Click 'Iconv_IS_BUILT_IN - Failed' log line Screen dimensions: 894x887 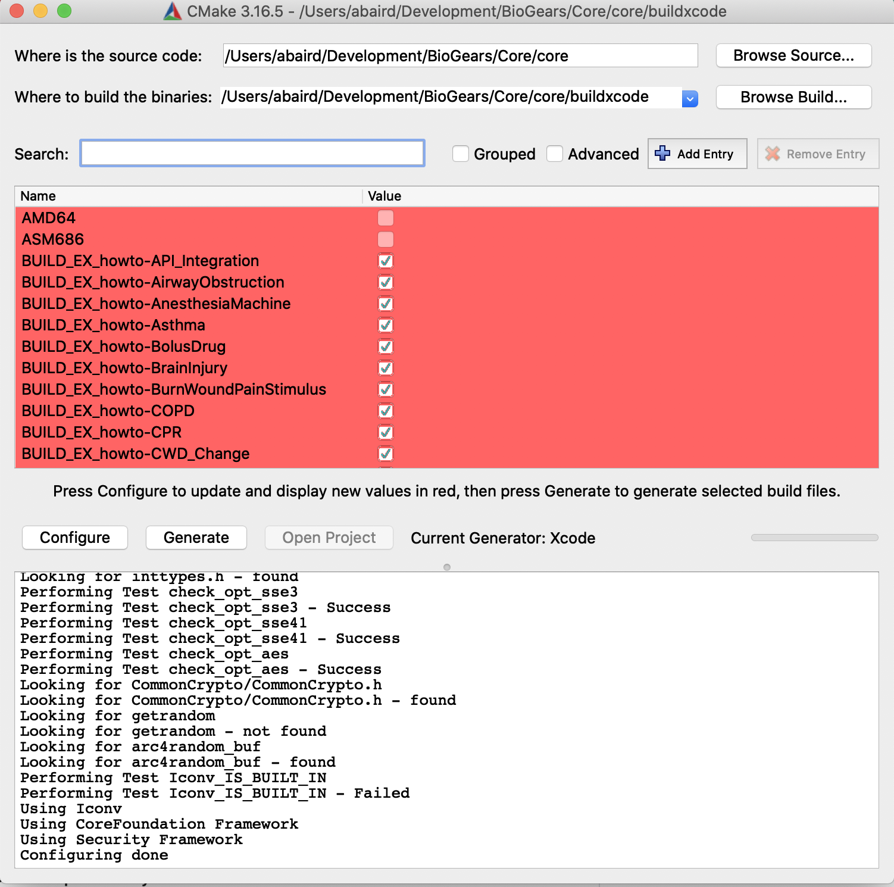coord(215,794)
